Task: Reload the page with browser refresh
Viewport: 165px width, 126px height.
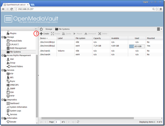Action: [x=12, y=9]
